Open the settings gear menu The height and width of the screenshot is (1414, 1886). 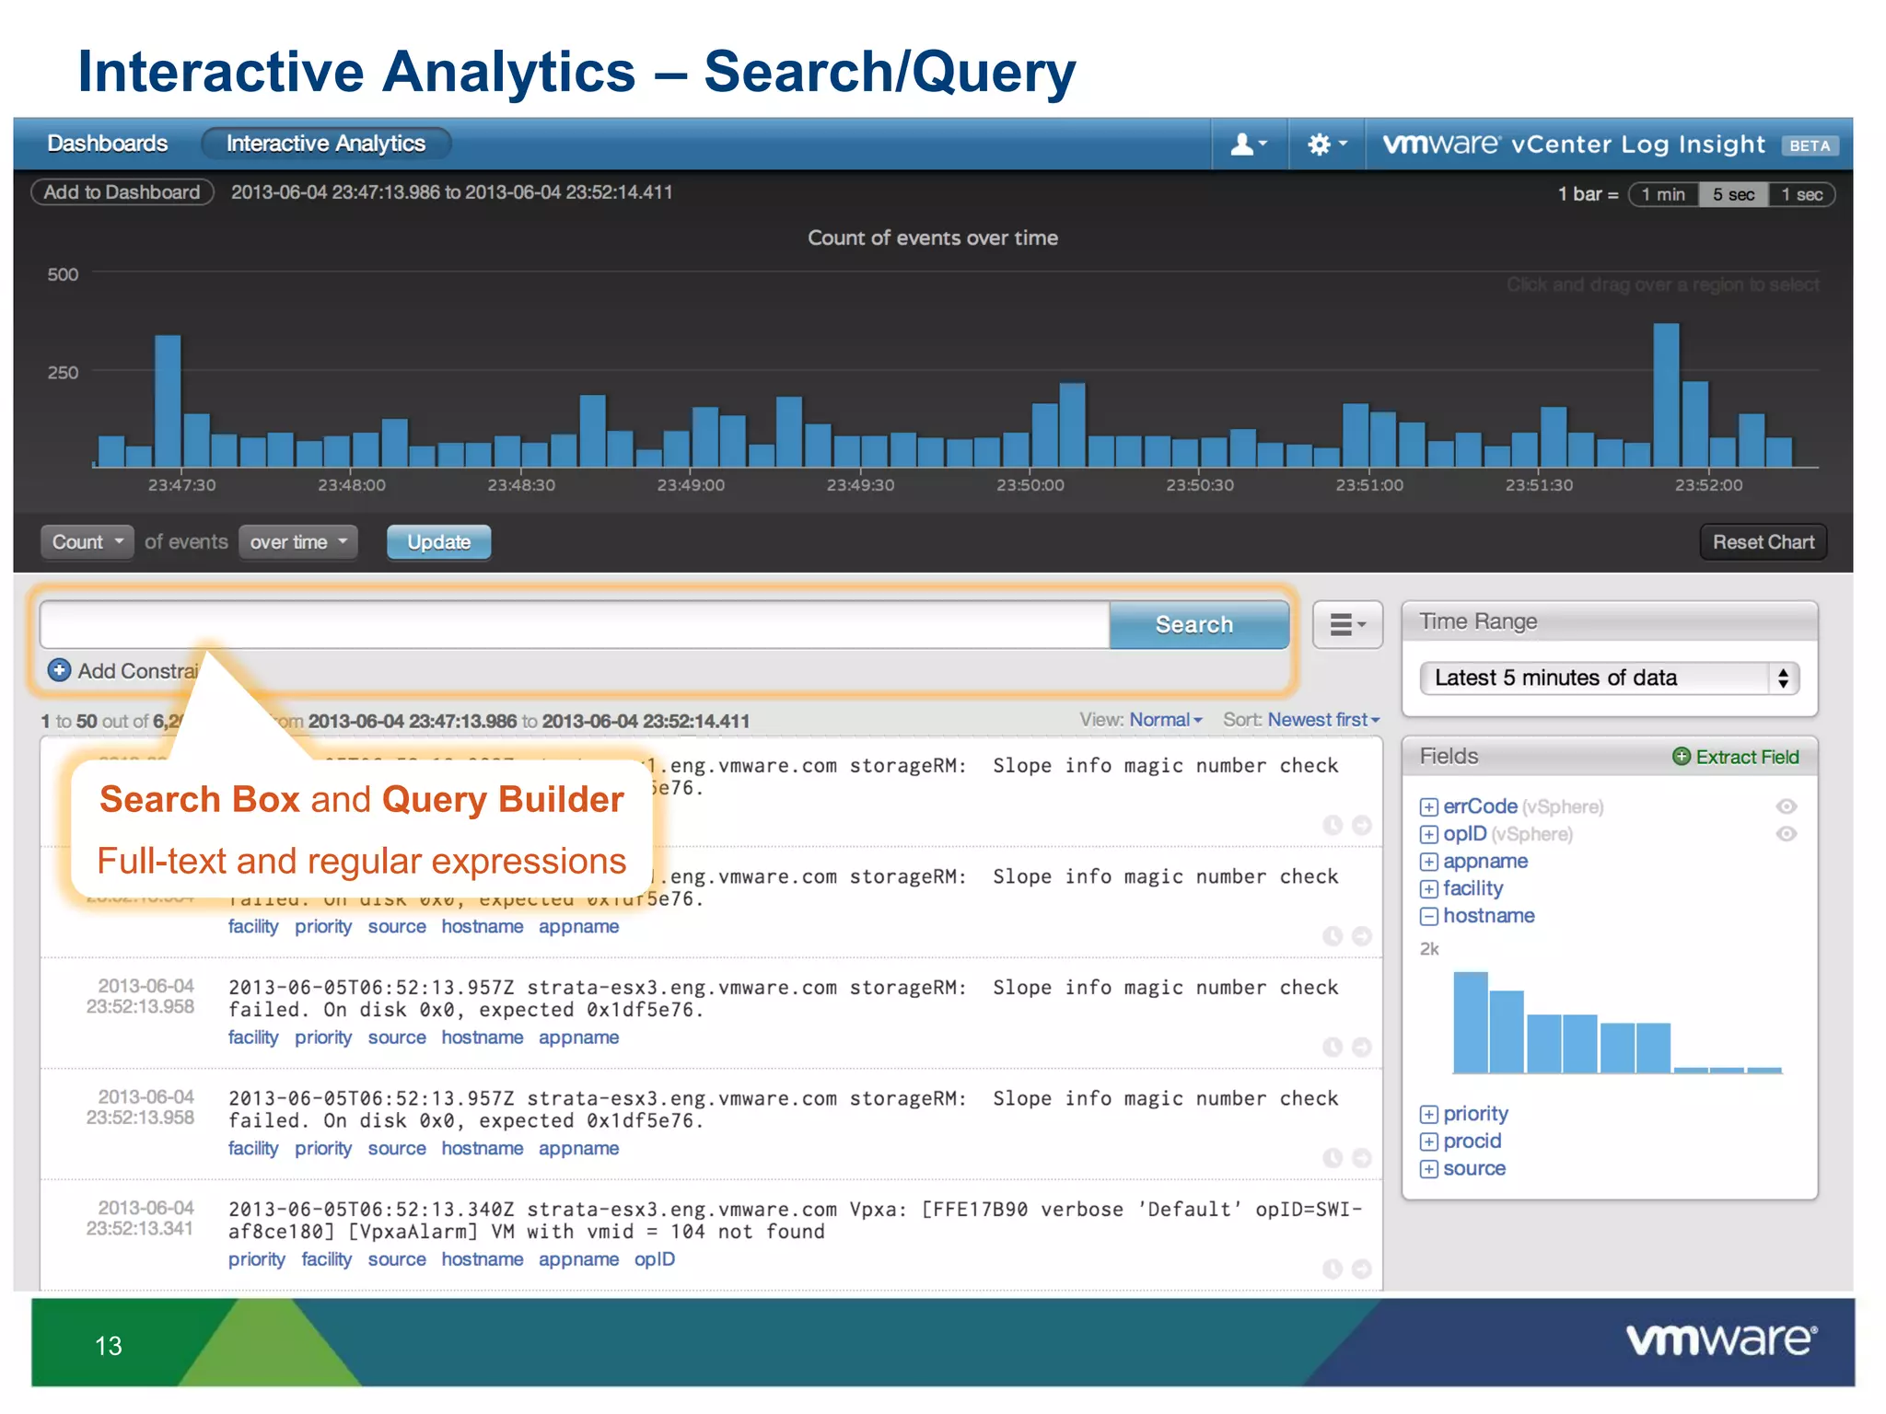coord(1327,145)
